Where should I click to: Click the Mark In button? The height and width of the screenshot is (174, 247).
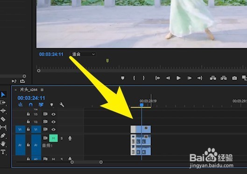pos(134,78)
